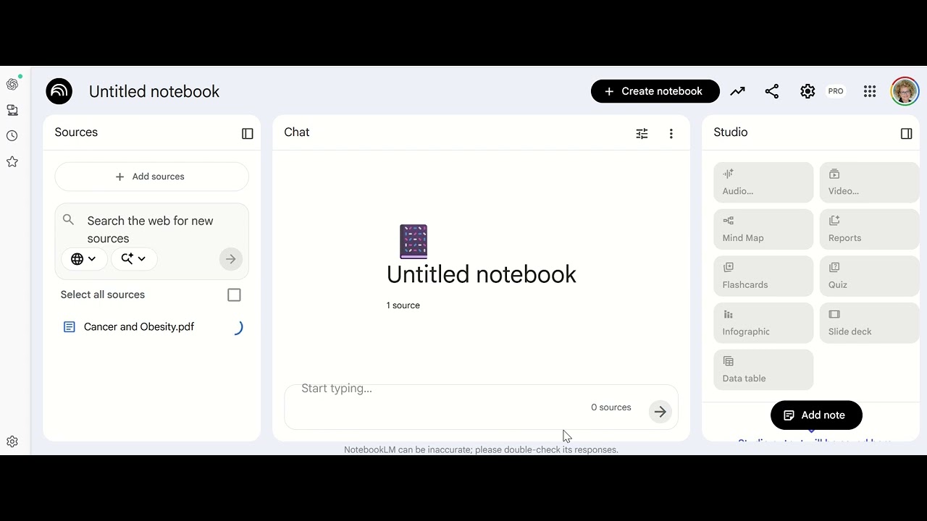Open the settings gear in header

point(808,91)
